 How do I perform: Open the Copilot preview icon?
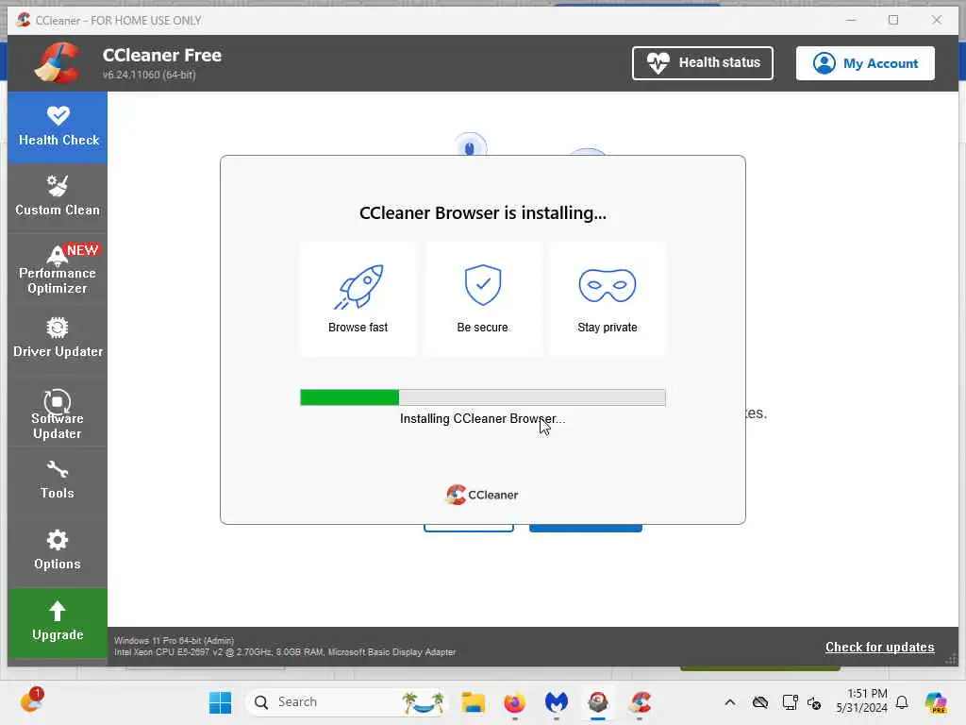click(936, 702)
